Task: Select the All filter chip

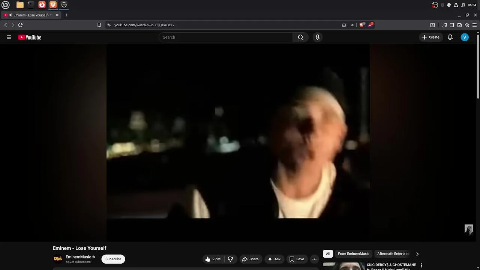Action: click(x=328, y=254)
